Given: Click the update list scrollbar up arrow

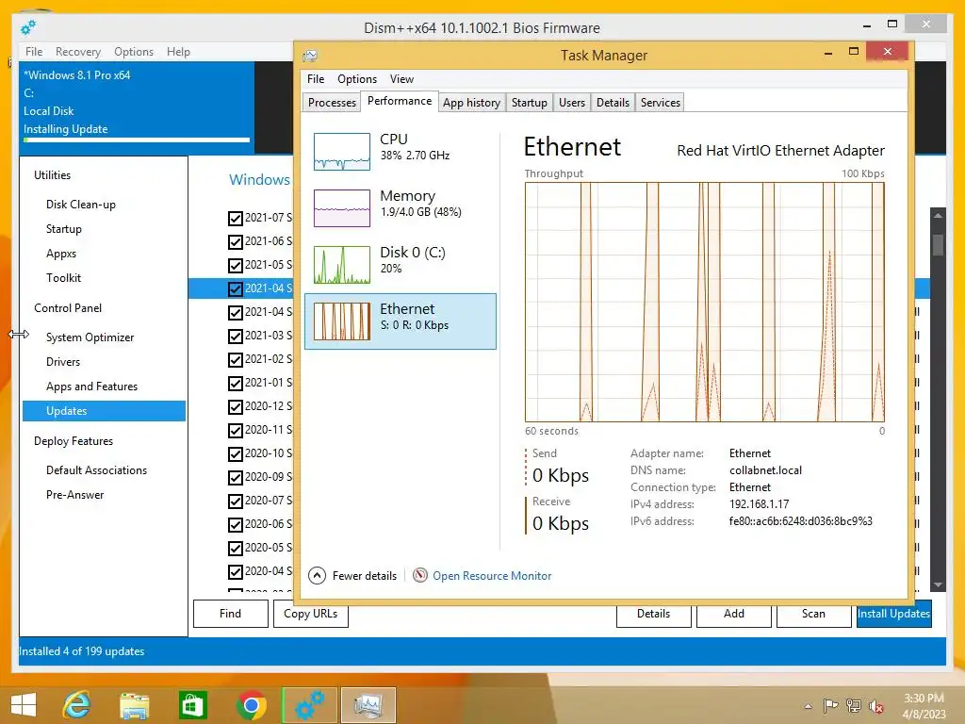Looking at the screenshot, I should pyautogui.click(x=938, y=216).
